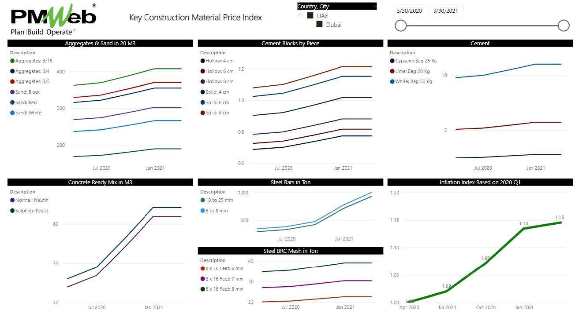Viewport: 579px width, 321px height.
Task: Click the 6 to 8 mm legend marker
Action: click(202, 211)
